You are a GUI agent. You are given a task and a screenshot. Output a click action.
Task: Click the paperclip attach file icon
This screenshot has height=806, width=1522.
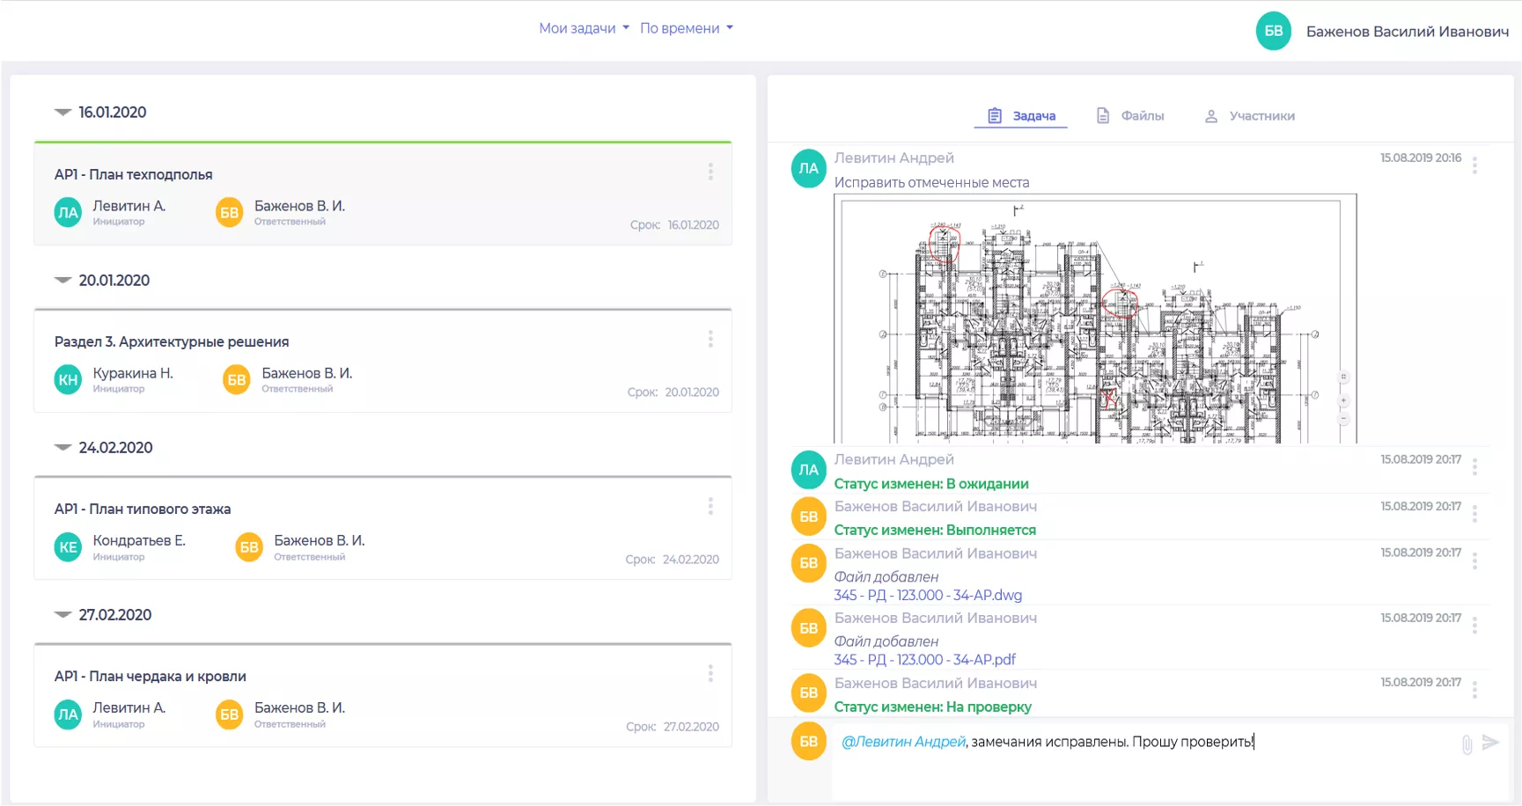(x=1467, y=744)
